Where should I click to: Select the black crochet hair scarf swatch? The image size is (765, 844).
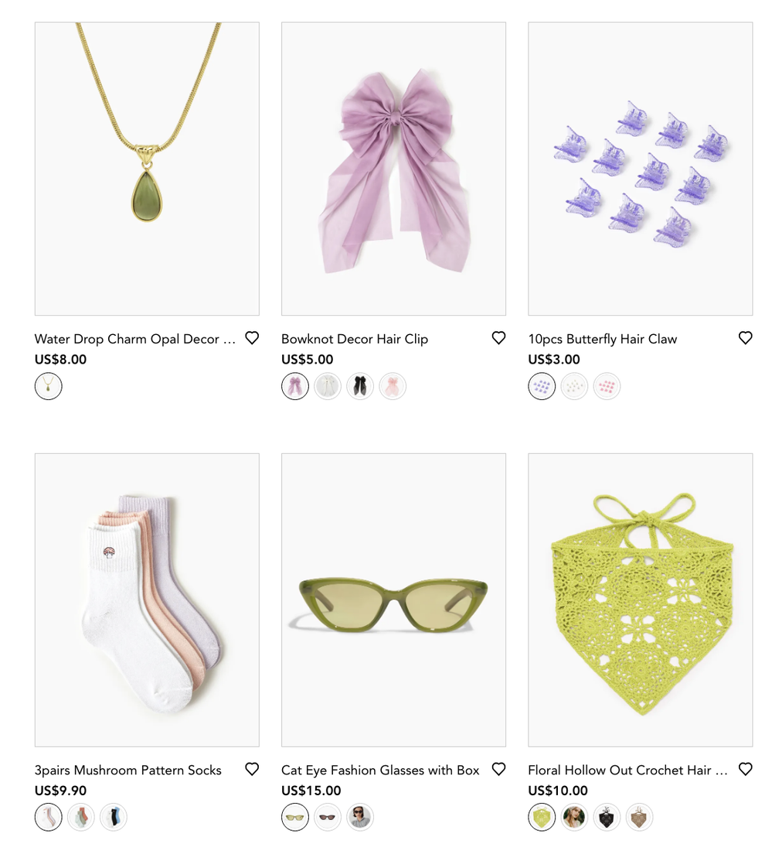coord(606,817)
